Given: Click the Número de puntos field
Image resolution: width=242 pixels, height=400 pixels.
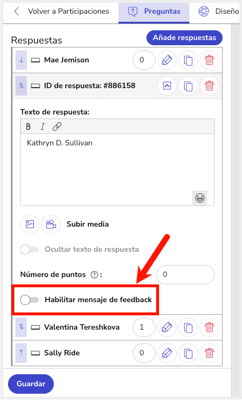Looking at the screenshot, I should (185, 275).
